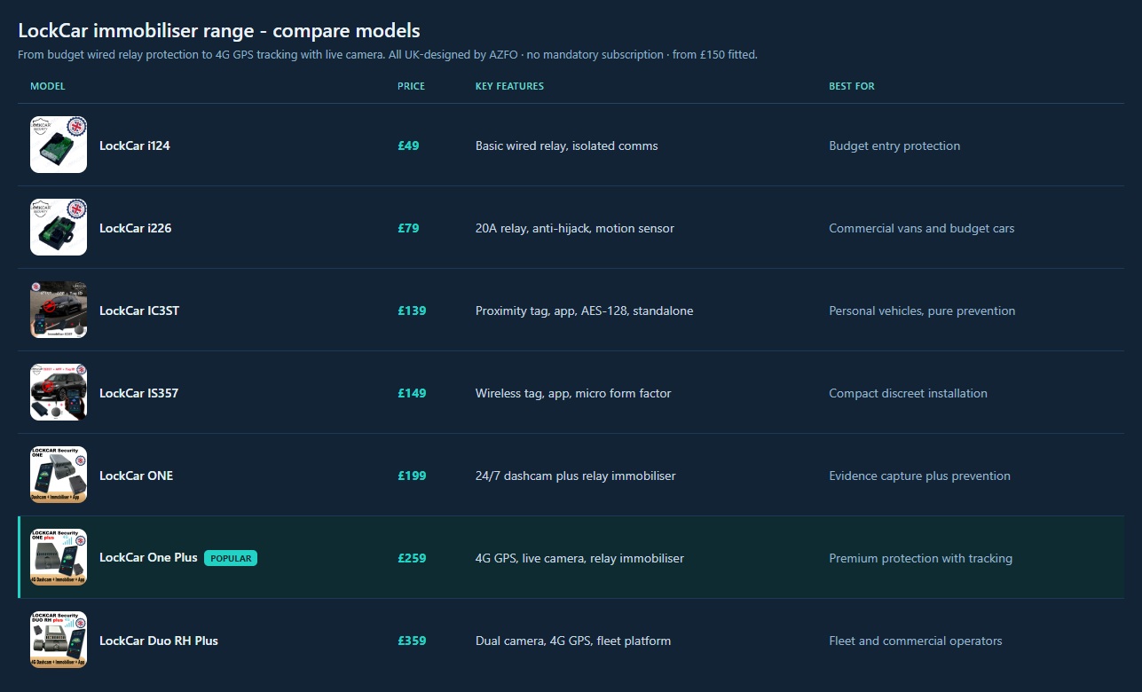Open the LockCar i226 product thumbnail
The height and width of the screenshot is (692, 1142).
(x=59, y=227)
